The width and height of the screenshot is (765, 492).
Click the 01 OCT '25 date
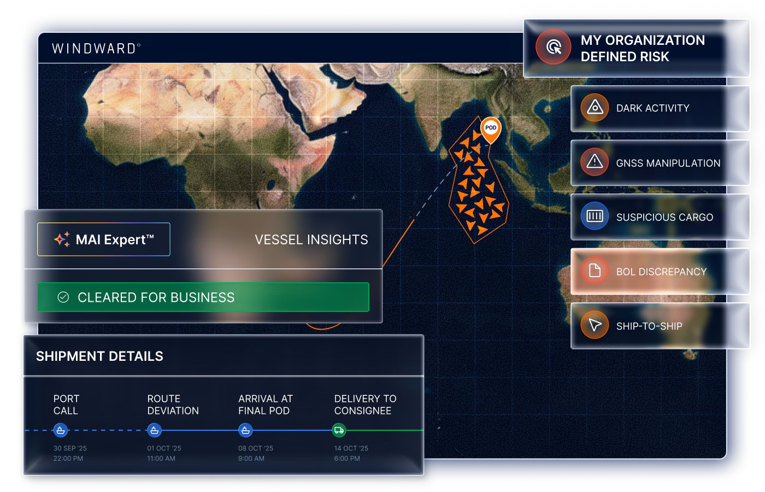click(164, 448)
